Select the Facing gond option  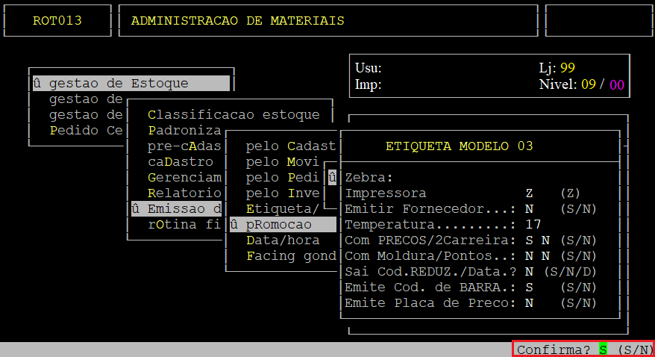coord(291,255)
